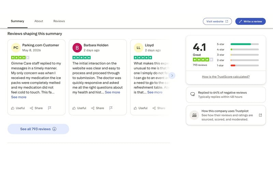The width and height of the screenshot is (273, 182).
Task: Click the Barbara Holden reviewer name
Action: click(x=96, y=45)
